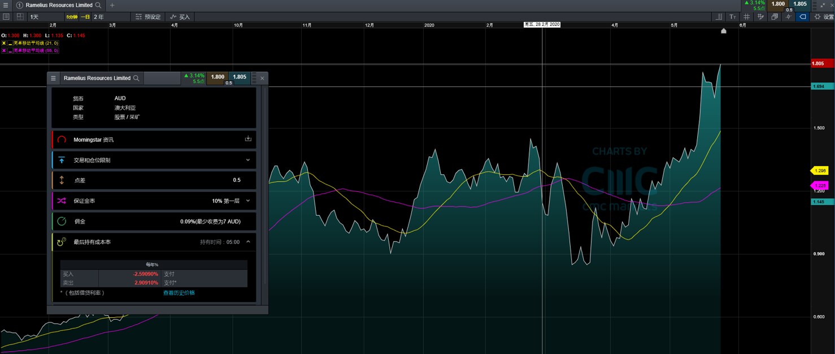Open chart layout grid icon

(x=20, y=17)
